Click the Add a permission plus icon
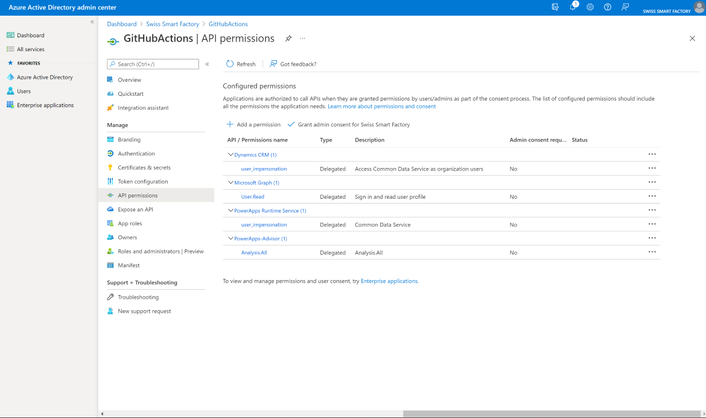The width and height of the screenshot is (706, 418). [230, 124]
